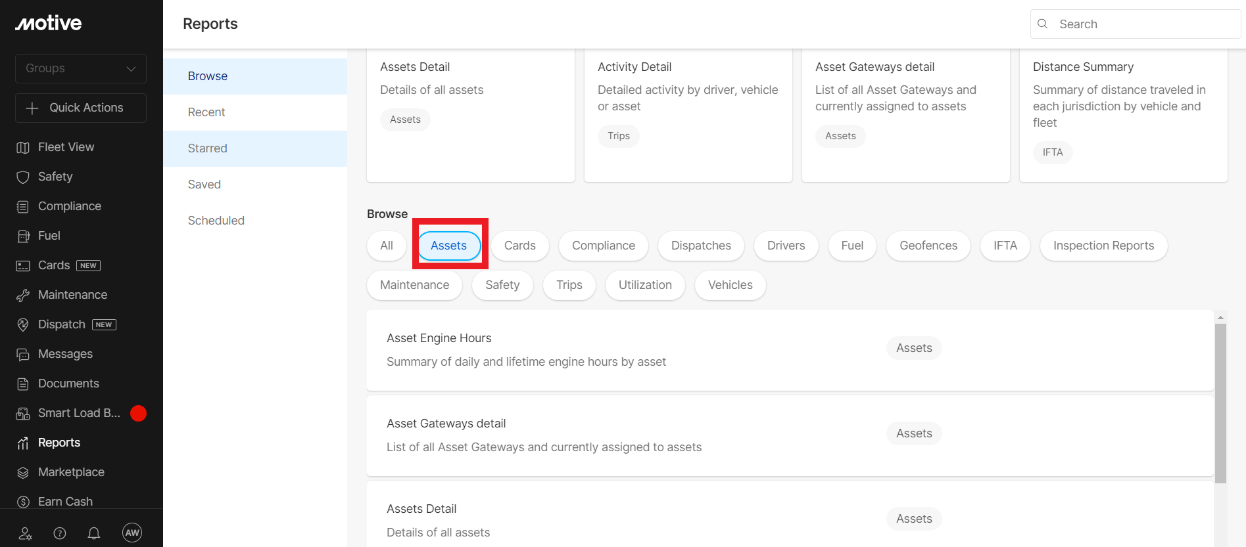This screenshot has height=547, width=1246.
Task: Select the Cards filter chip
Action: [520, 246]
